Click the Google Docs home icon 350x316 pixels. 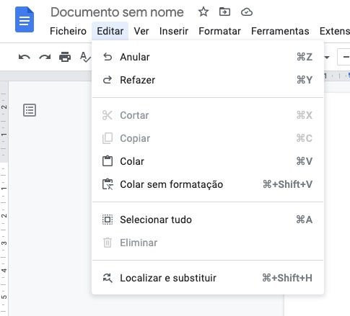point(25,19)
